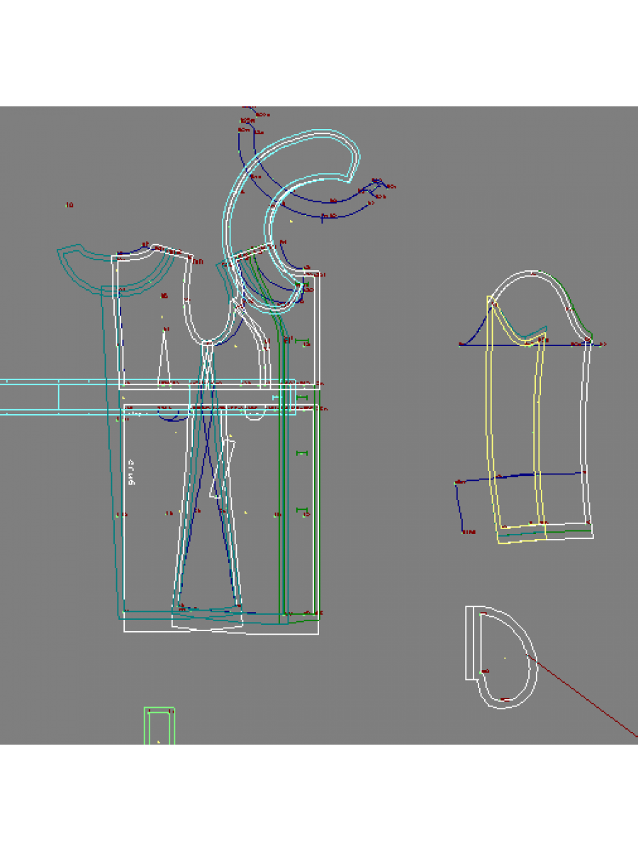This screenshot has height=851, width=638.
Task: Click the cyan horizontal waistband strip
Action: pos(43,396)
